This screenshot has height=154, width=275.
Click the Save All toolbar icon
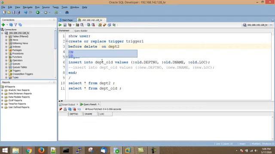(18, 12)
